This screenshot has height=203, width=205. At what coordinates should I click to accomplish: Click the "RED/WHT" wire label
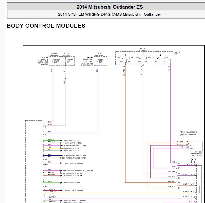[x=52, y=174]
